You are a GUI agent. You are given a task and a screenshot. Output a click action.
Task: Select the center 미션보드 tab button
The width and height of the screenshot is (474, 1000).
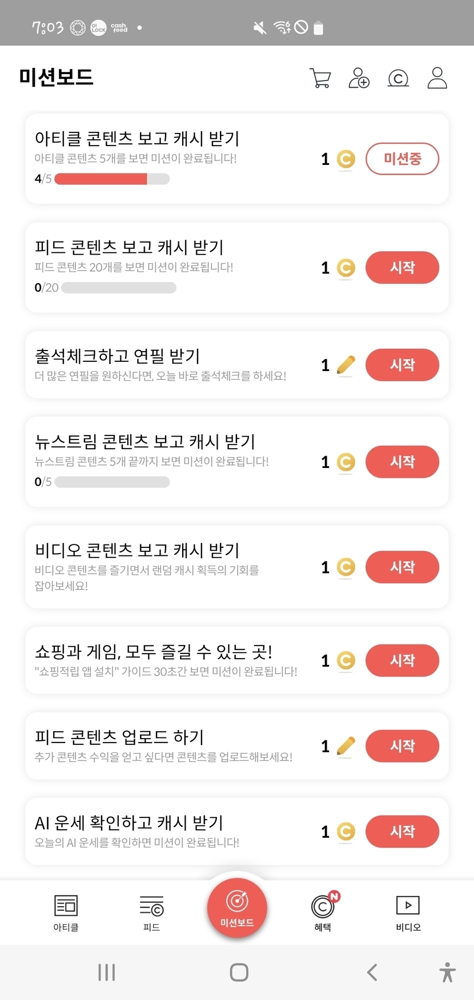pos(237,907)
